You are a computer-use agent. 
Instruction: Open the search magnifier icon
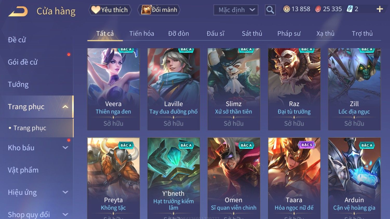point(270,10)
